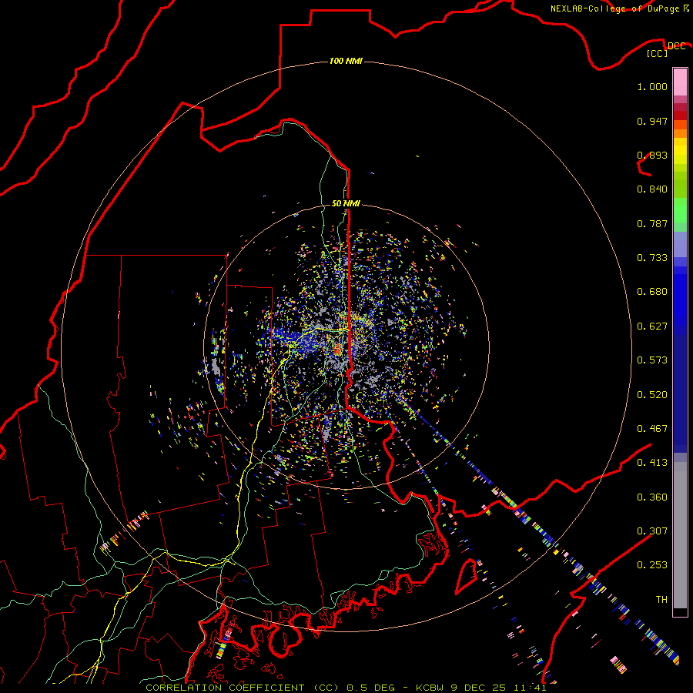Viewport: 693px width, 693px height.
Task: Click the [CC] units label
Action: [658, 53]
